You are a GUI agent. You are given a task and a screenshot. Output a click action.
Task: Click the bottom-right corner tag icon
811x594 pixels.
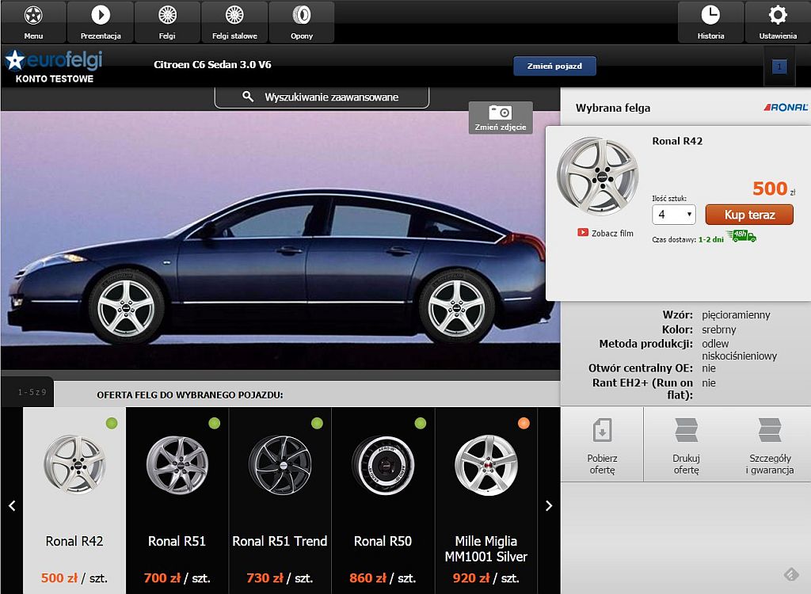coord(791,575)
